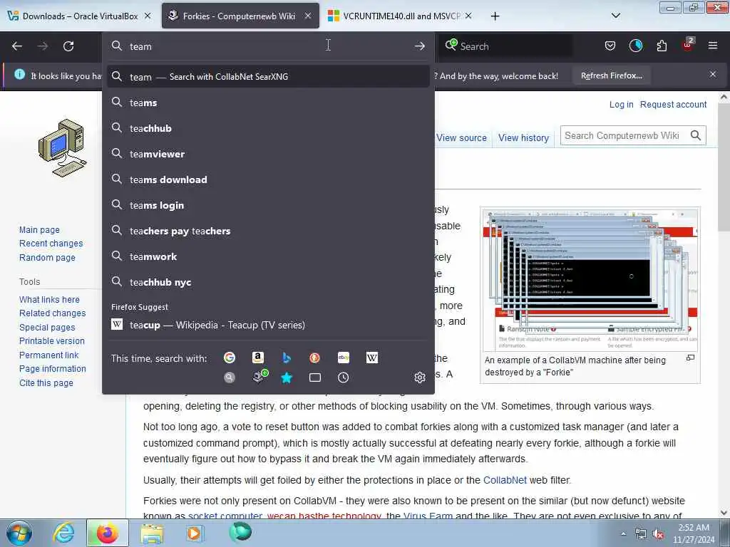Open search settings gear in the dropdown

[x=420, y=377]
